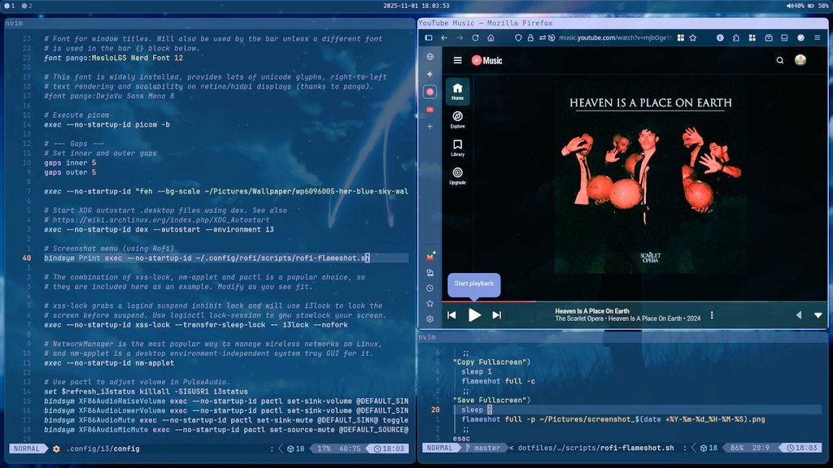Click the '"Save Fullscreen")' line
This screenshot has width=833, height=468.
(x=491, y=400)
